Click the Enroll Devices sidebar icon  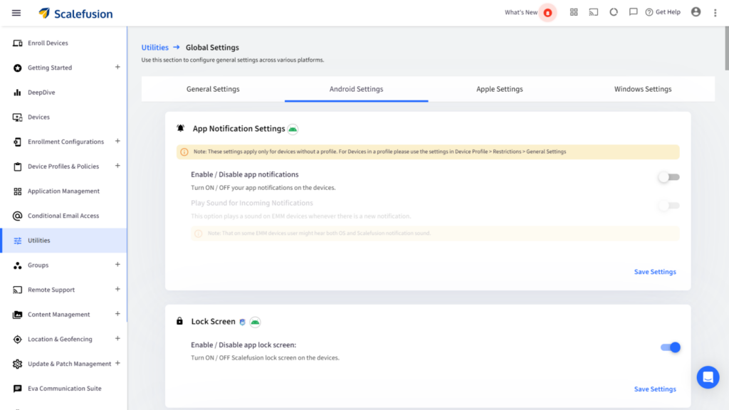click(17, 43)
